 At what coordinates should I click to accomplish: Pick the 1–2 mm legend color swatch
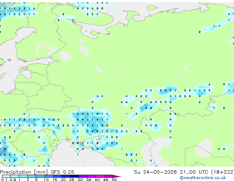tap(23, 176)
